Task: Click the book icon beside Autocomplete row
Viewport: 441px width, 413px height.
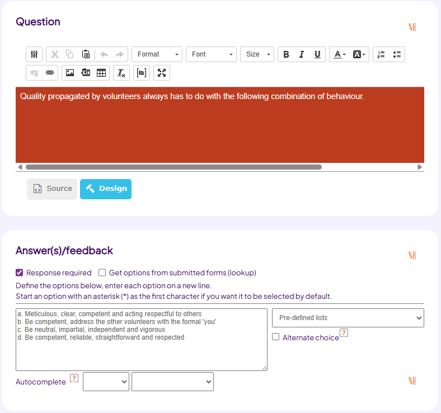Action: click(412, 381)
